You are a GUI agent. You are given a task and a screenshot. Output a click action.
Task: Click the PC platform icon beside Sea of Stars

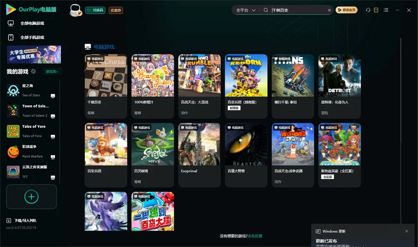point(53,96)
